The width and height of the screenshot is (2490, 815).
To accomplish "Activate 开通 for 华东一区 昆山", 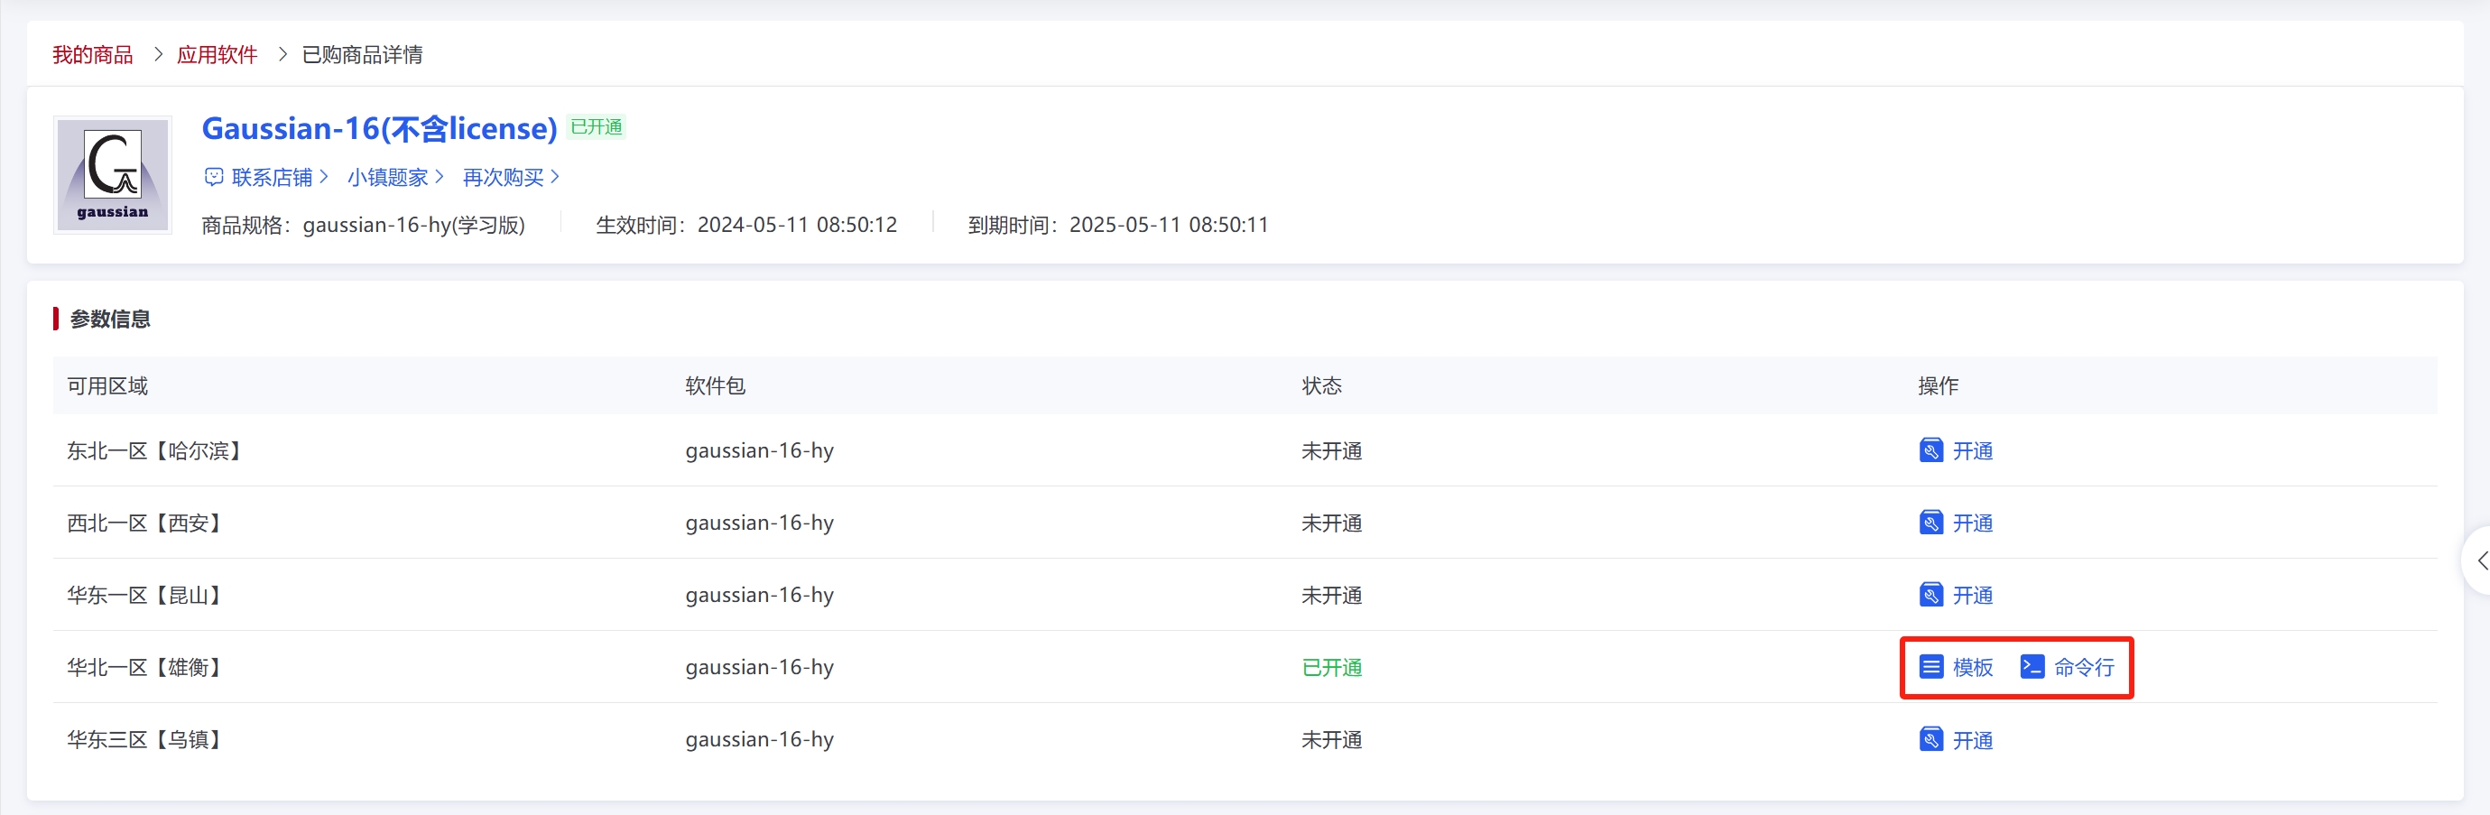I will click(x=1972, y=596).
